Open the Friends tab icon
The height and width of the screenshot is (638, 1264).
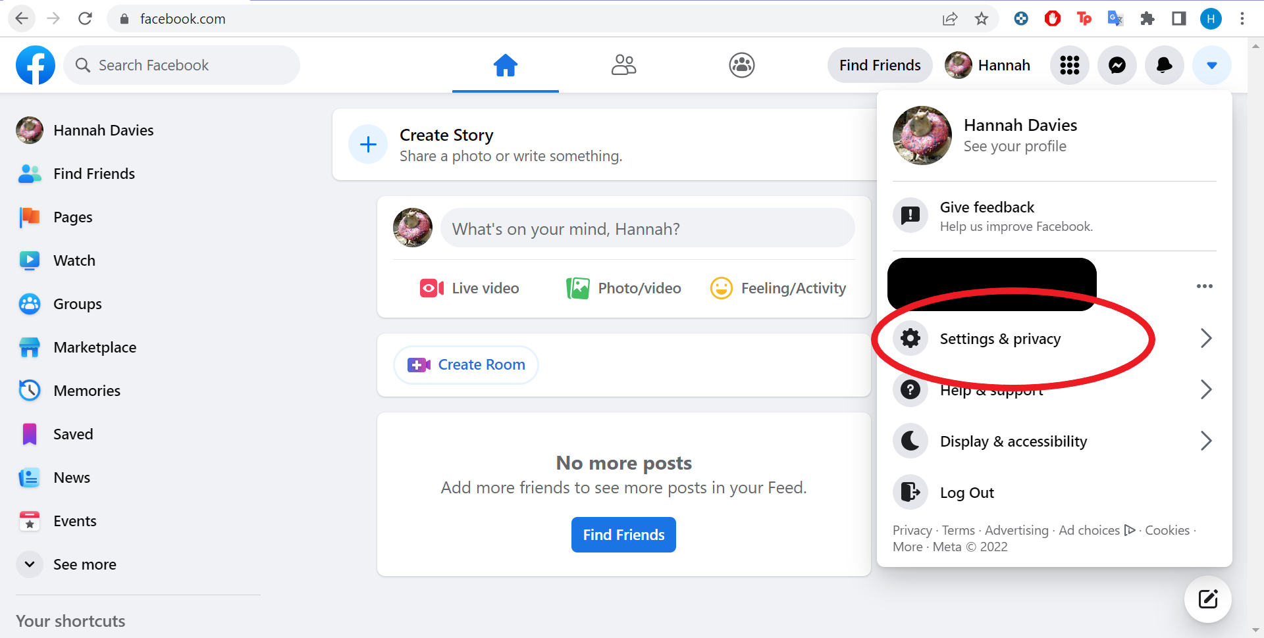623,65
